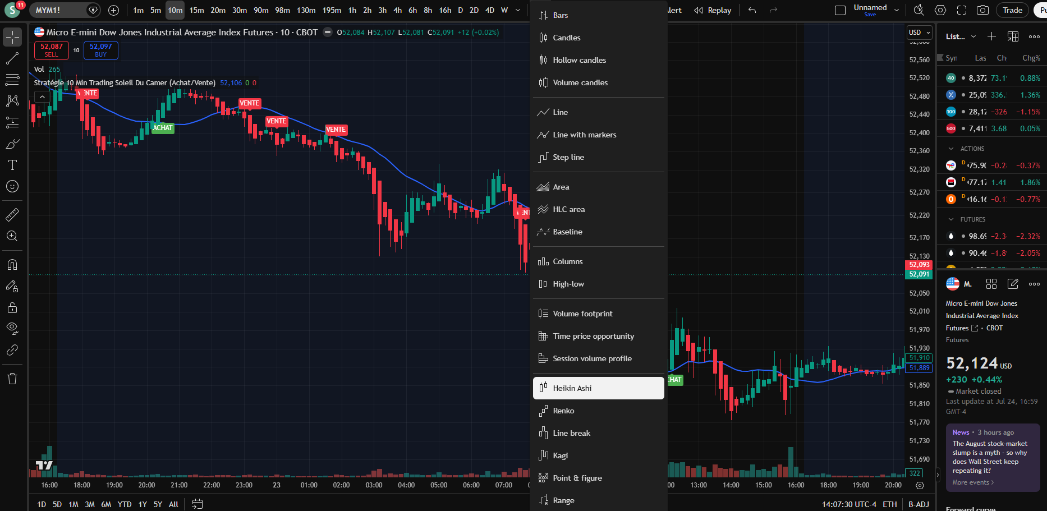Collapse the indicator legend chevron
The width and height of the screenshot is (1047, 511).
tap(42, 97)
